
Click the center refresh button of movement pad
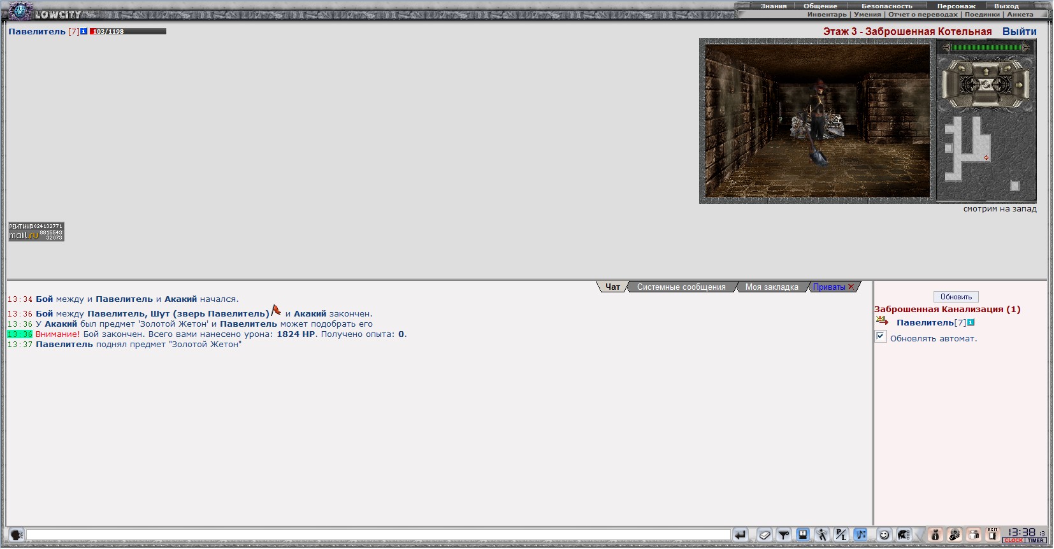(986, 85)
